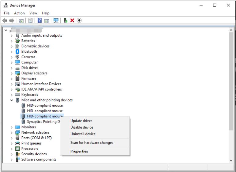Click the Properties toolbar icon

pos(31,20)
